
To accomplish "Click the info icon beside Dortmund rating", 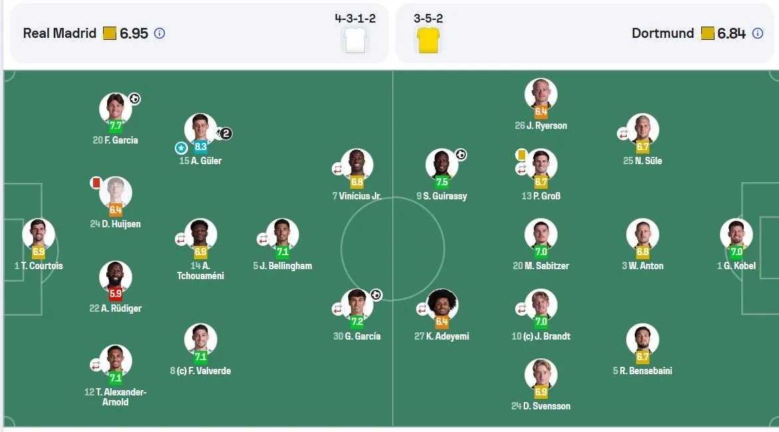I will pos(758,33).
